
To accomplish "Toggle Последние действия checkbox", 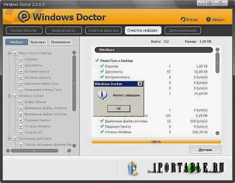I will pyautogui.click(x=15, y=139).
